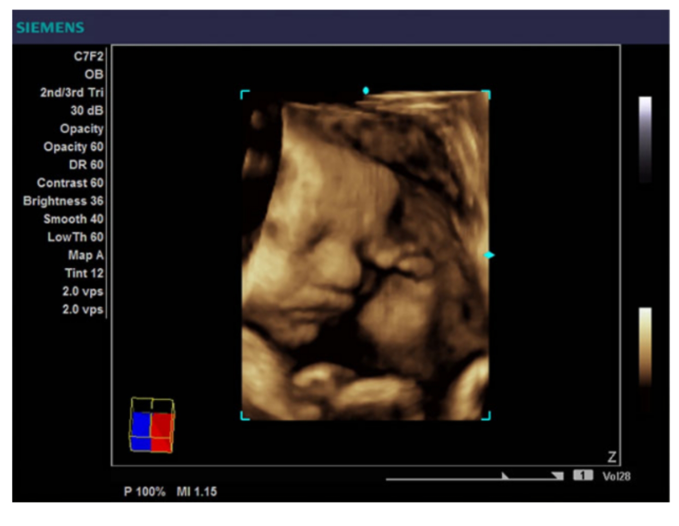The height and width of the screenshot is (526, 679).
Task: Click the volume index badge '1'
Action: pyautogui.click(x=583, y=475)
